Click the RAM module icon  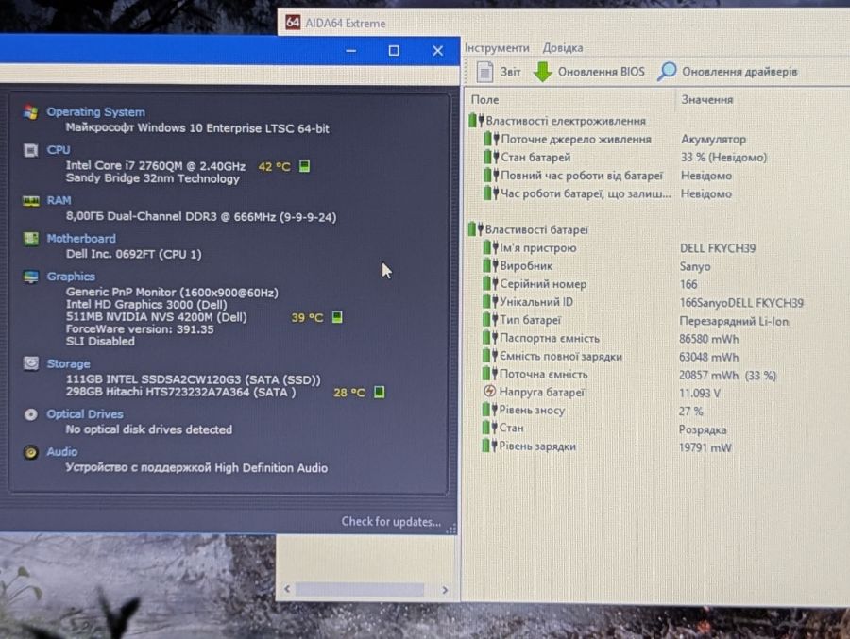(x=31, y=201)
